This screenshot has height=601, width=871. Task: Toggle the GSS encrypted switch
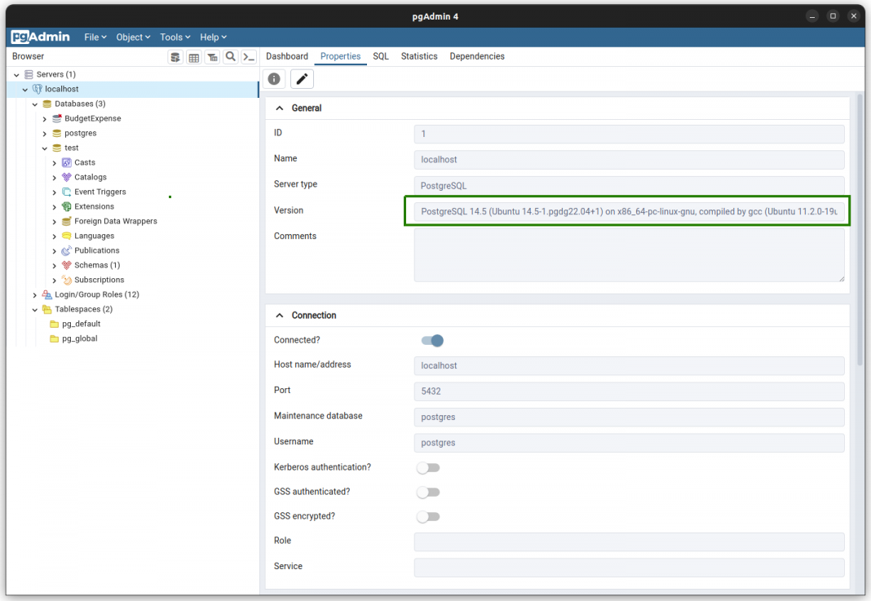[428, 517]
